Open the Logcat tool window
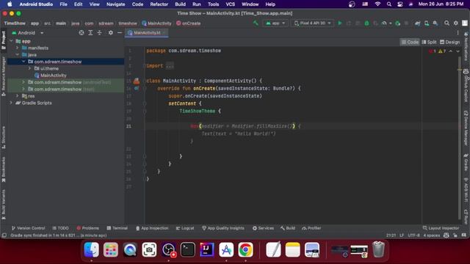Viewport: 470px width, 264px height. point(185,228)
